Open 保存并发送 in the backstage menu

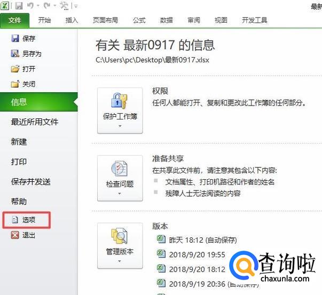coord(31,181)
